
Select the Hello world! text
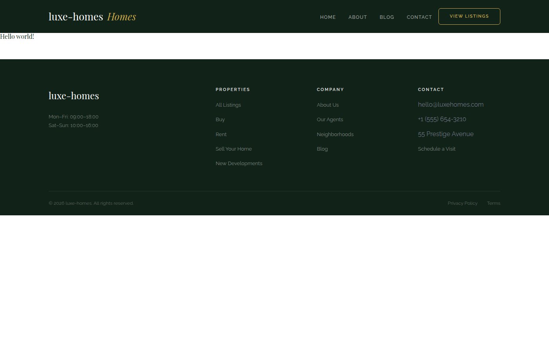coord(17,36)
